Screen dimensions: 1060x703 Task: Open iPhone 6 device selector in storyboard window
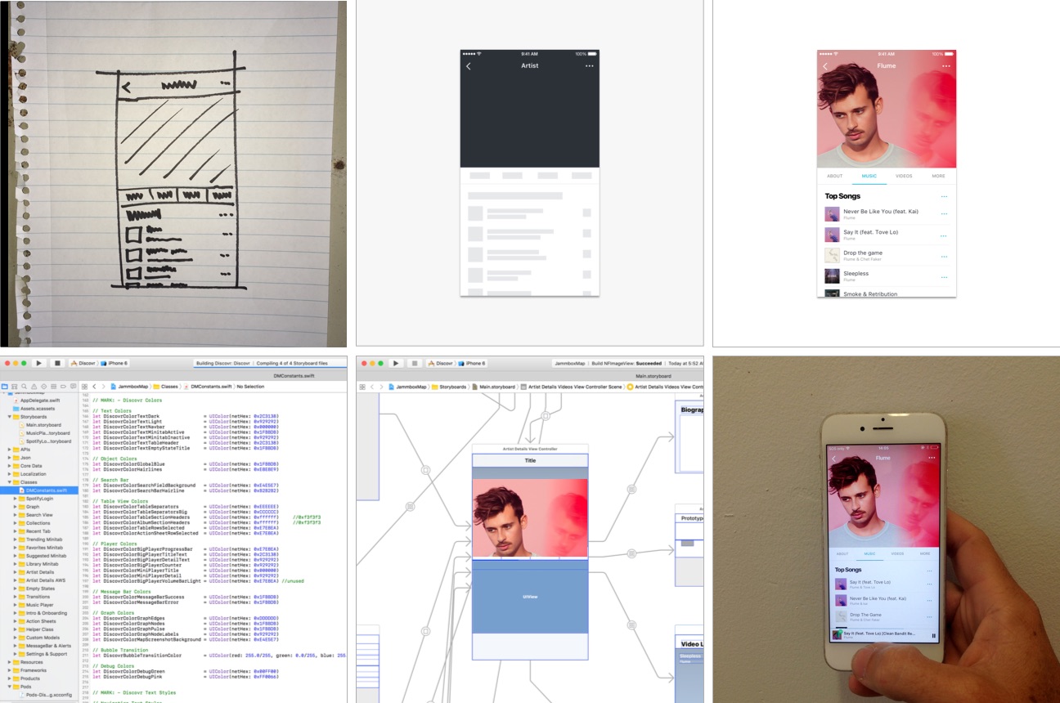point(471,363)
